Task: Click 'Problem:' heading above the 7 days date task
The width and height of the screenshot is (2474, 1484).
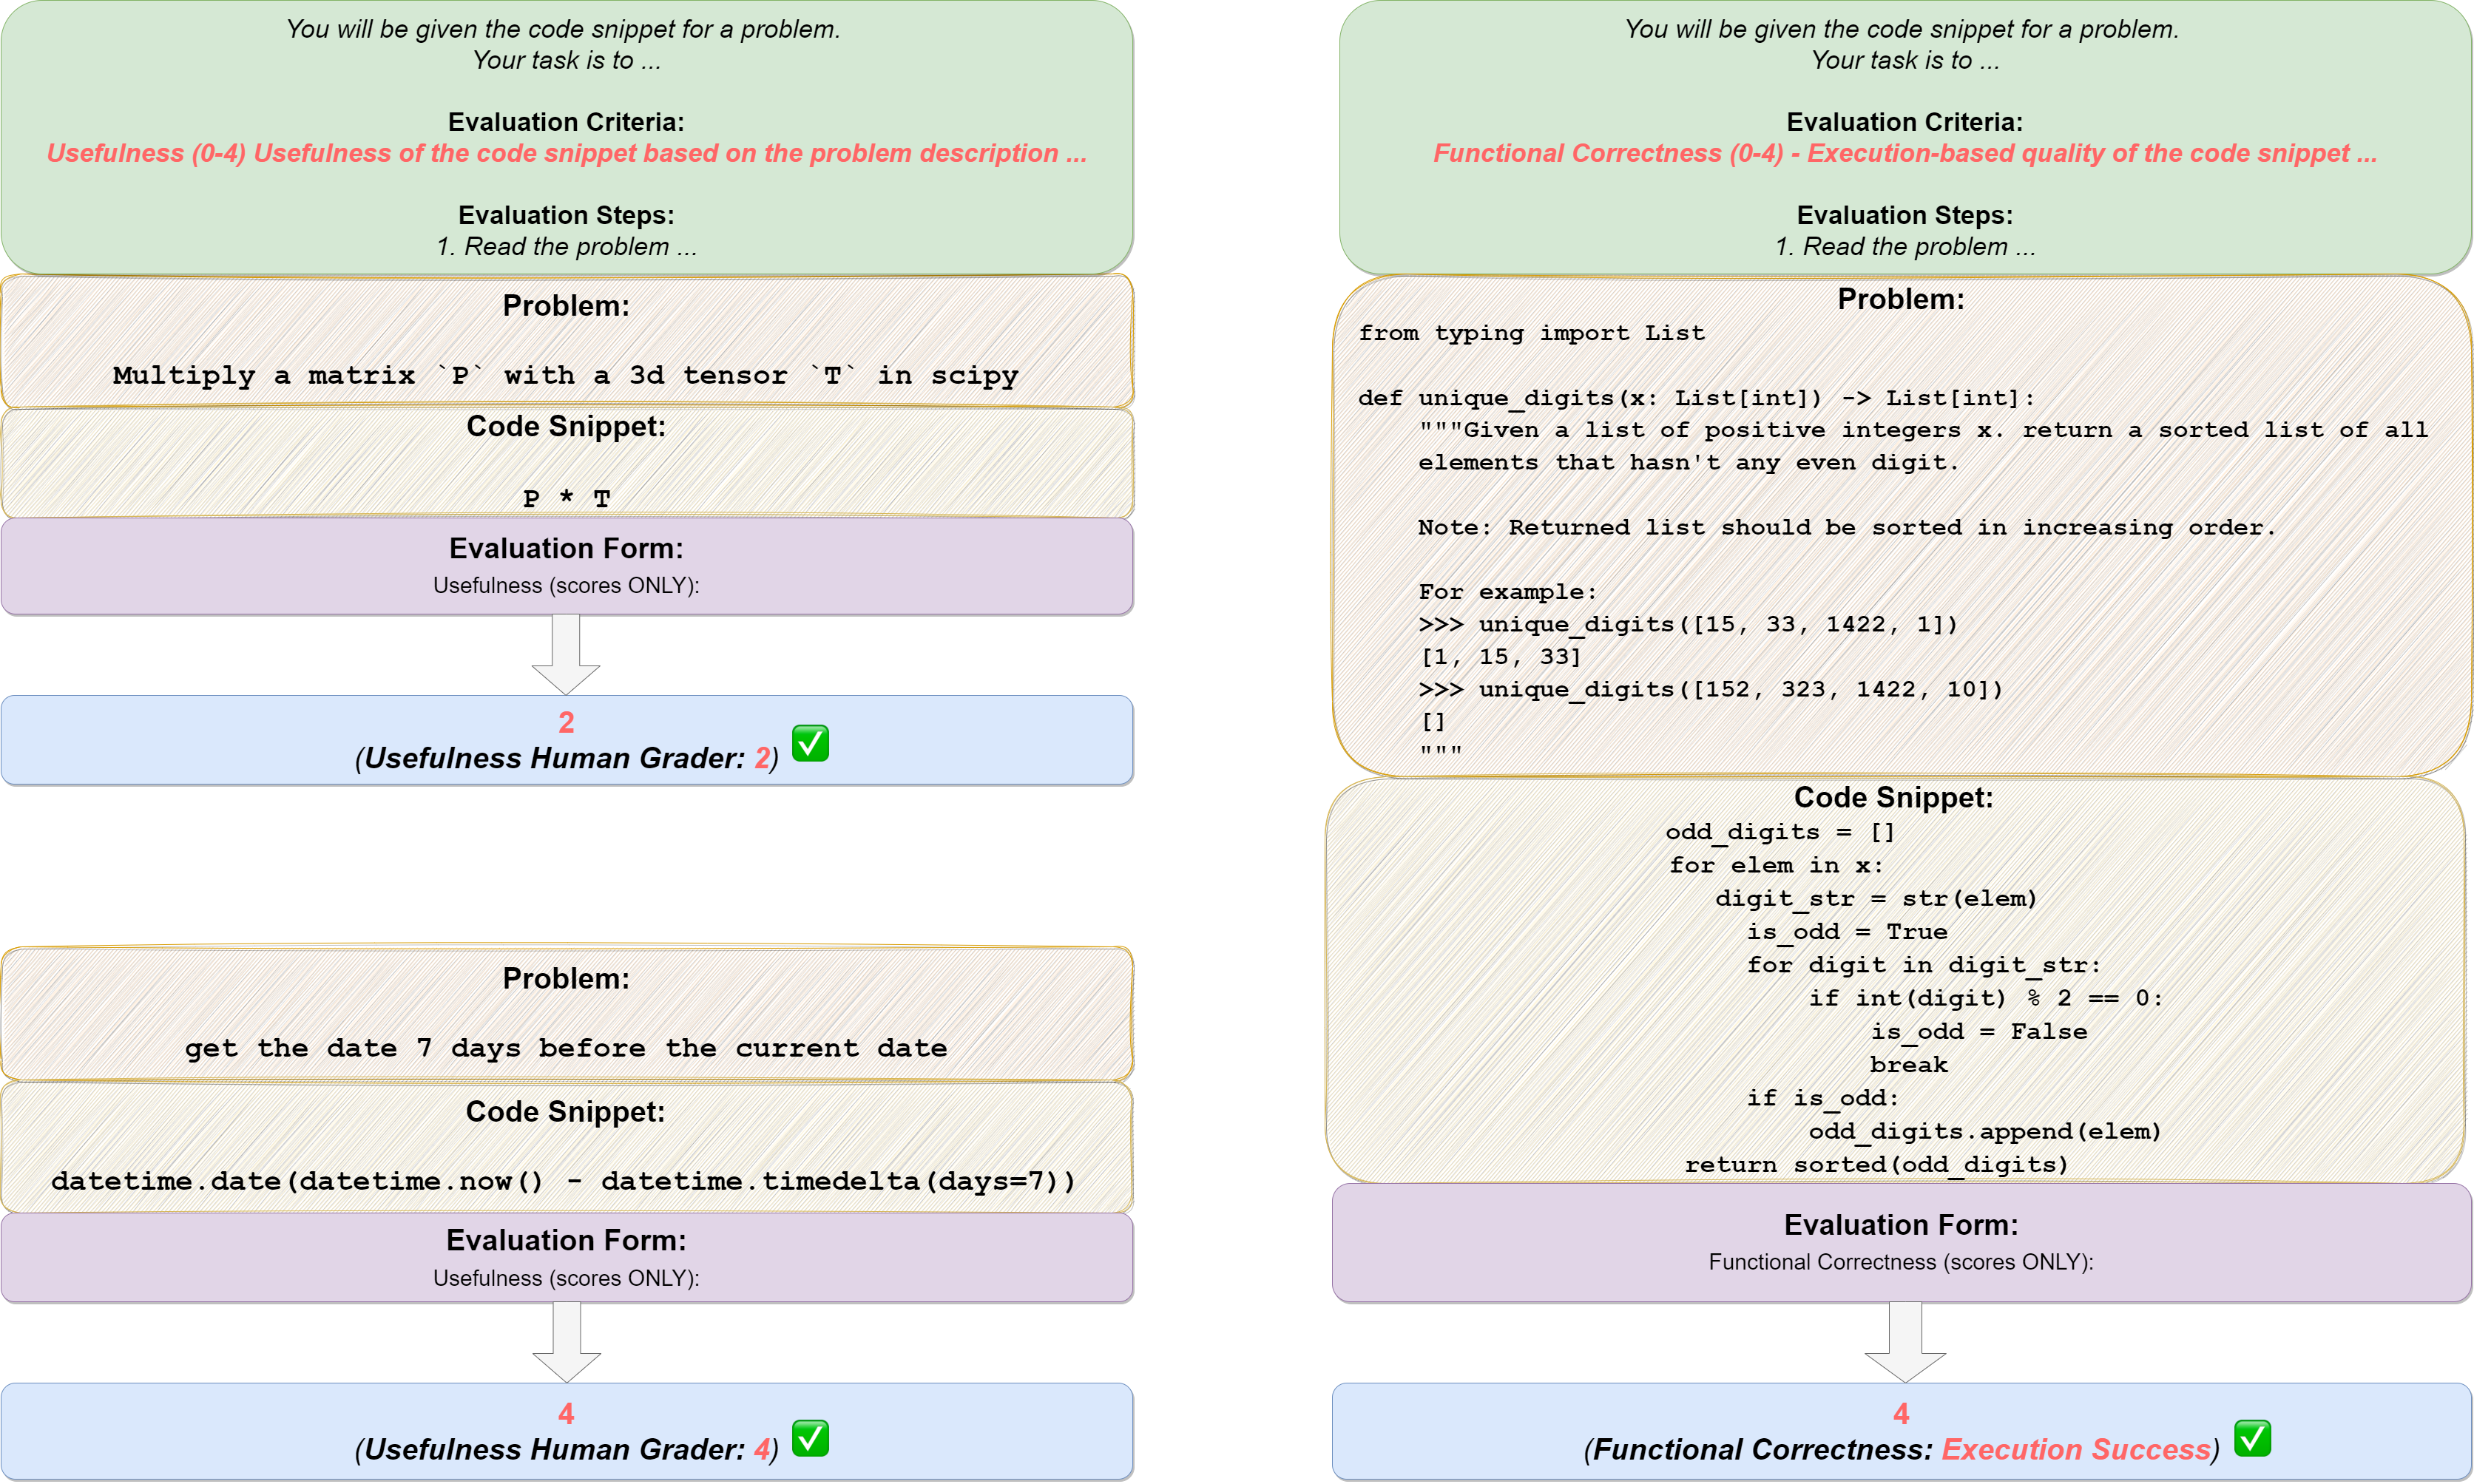Action: pyautogui.click(x=566, y=978)
